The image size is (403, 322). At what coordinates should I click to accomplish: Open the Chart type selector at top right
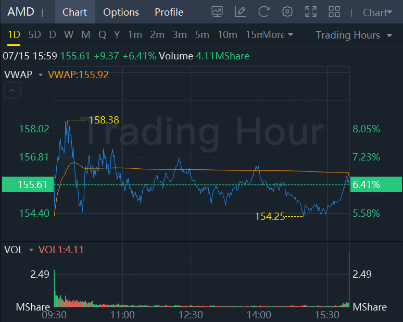tap(377, 13)
